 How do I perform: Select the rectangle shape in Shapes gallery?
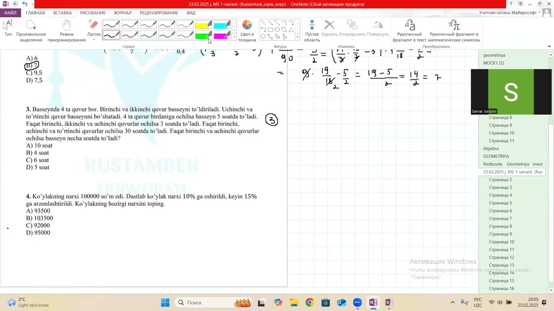[270, 30]
